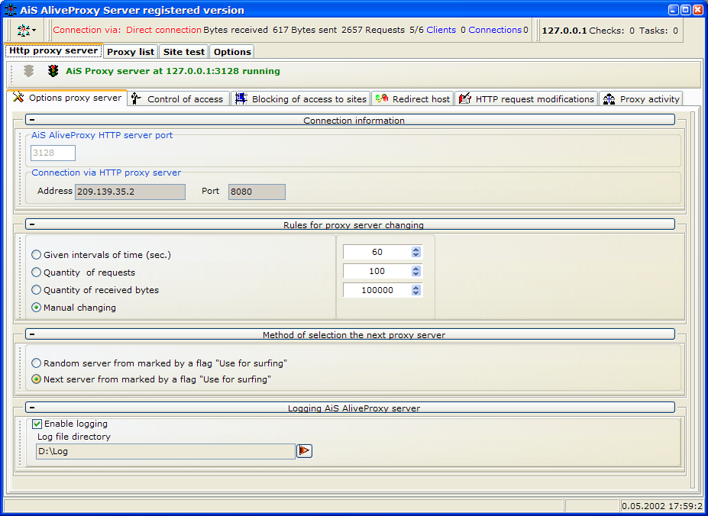Adjust the received bytes stepper showing 100000

(x=416, y=290)
